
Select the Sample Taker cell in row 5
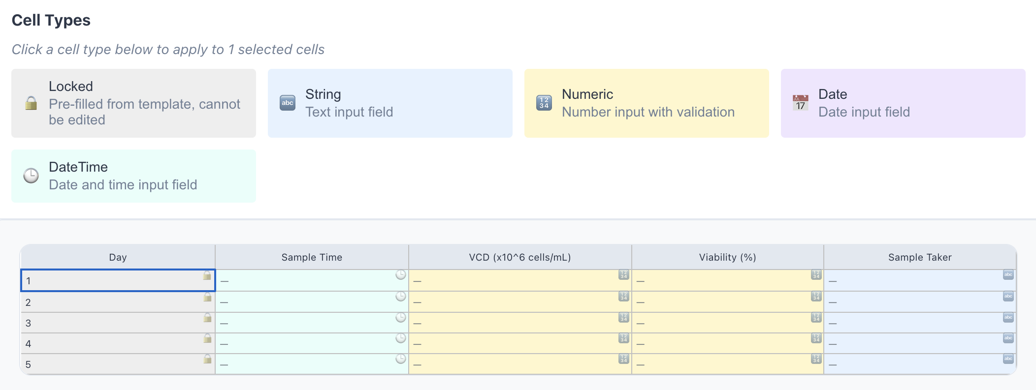click(x=920, y=364)
